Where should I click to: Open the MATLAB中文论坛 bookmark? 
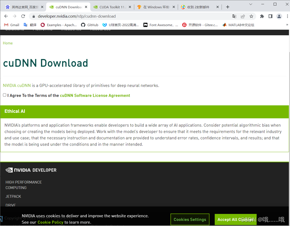pos(238,25)
